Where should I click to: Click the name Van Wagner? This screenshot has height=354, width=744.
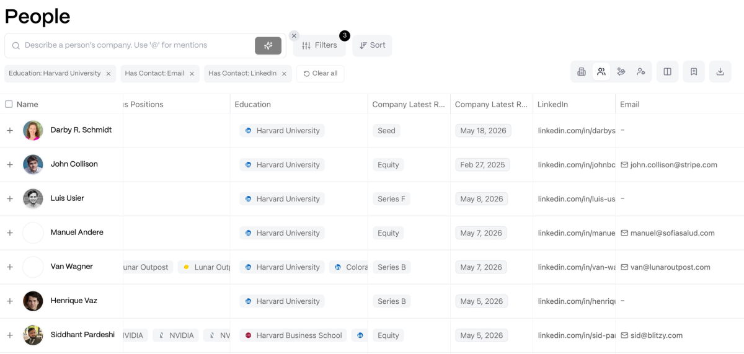pyautogui.click(x=72, y=266)
